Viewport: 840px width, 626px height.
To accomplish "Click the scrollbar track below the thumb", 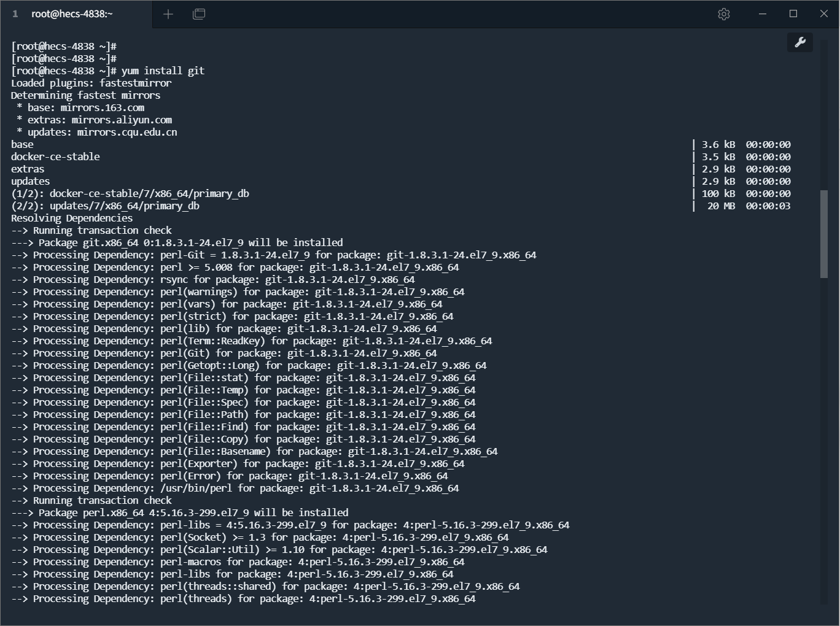I will click(x=824, y=430).
